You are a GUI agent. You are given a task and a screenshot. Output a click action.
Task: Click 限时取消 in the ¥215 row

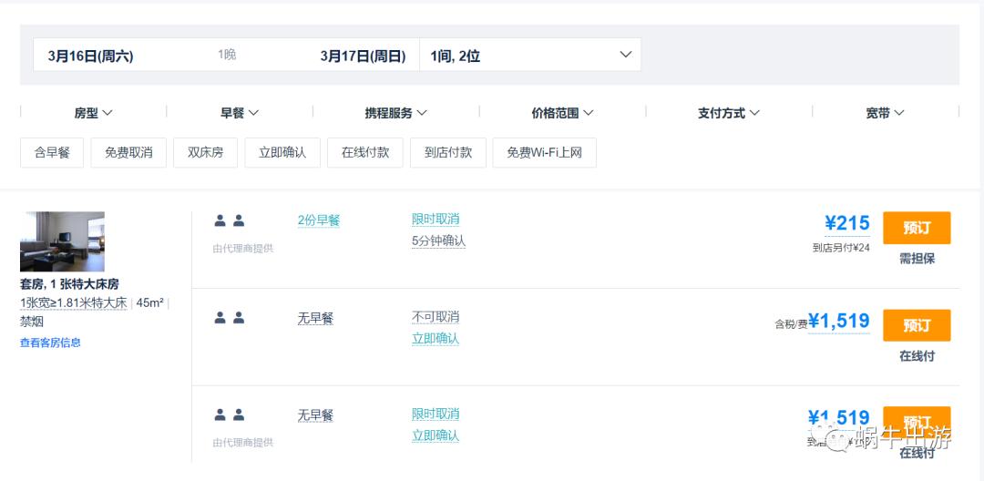pos(436,219)
